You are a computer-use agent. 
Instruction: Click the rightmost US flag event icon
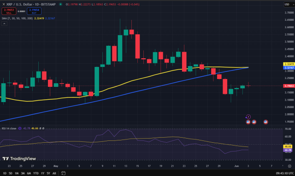pyautogui.click(x=265, y=122)
